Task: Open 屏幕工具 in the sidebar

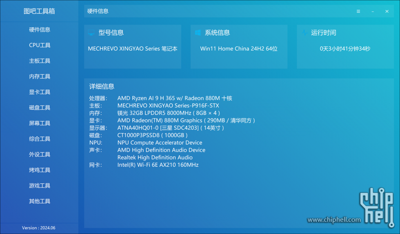Action: (x=40, y=123)
